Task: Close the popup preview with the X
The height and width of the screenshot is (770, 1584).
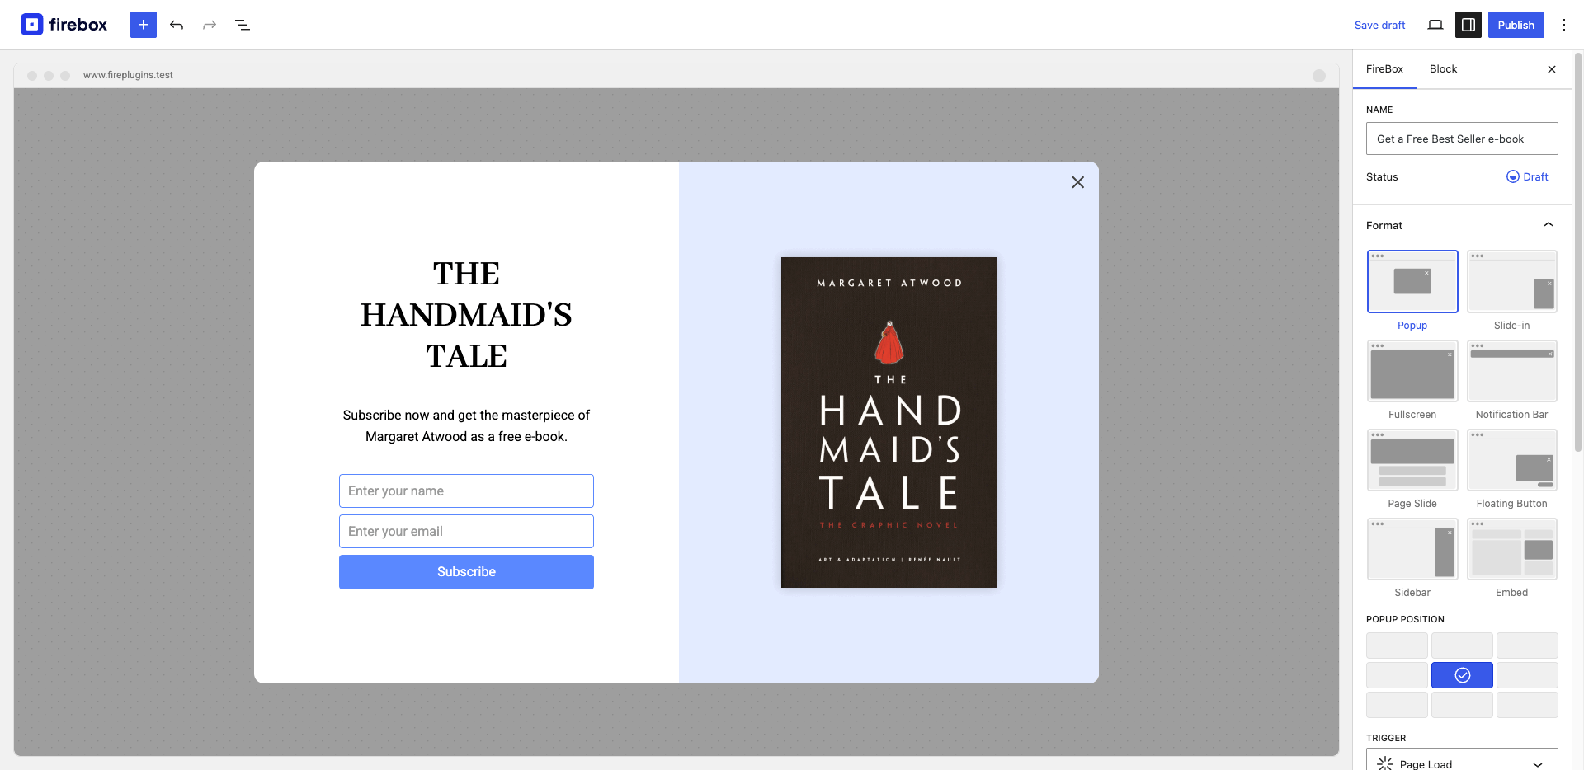Action: 1077,182
